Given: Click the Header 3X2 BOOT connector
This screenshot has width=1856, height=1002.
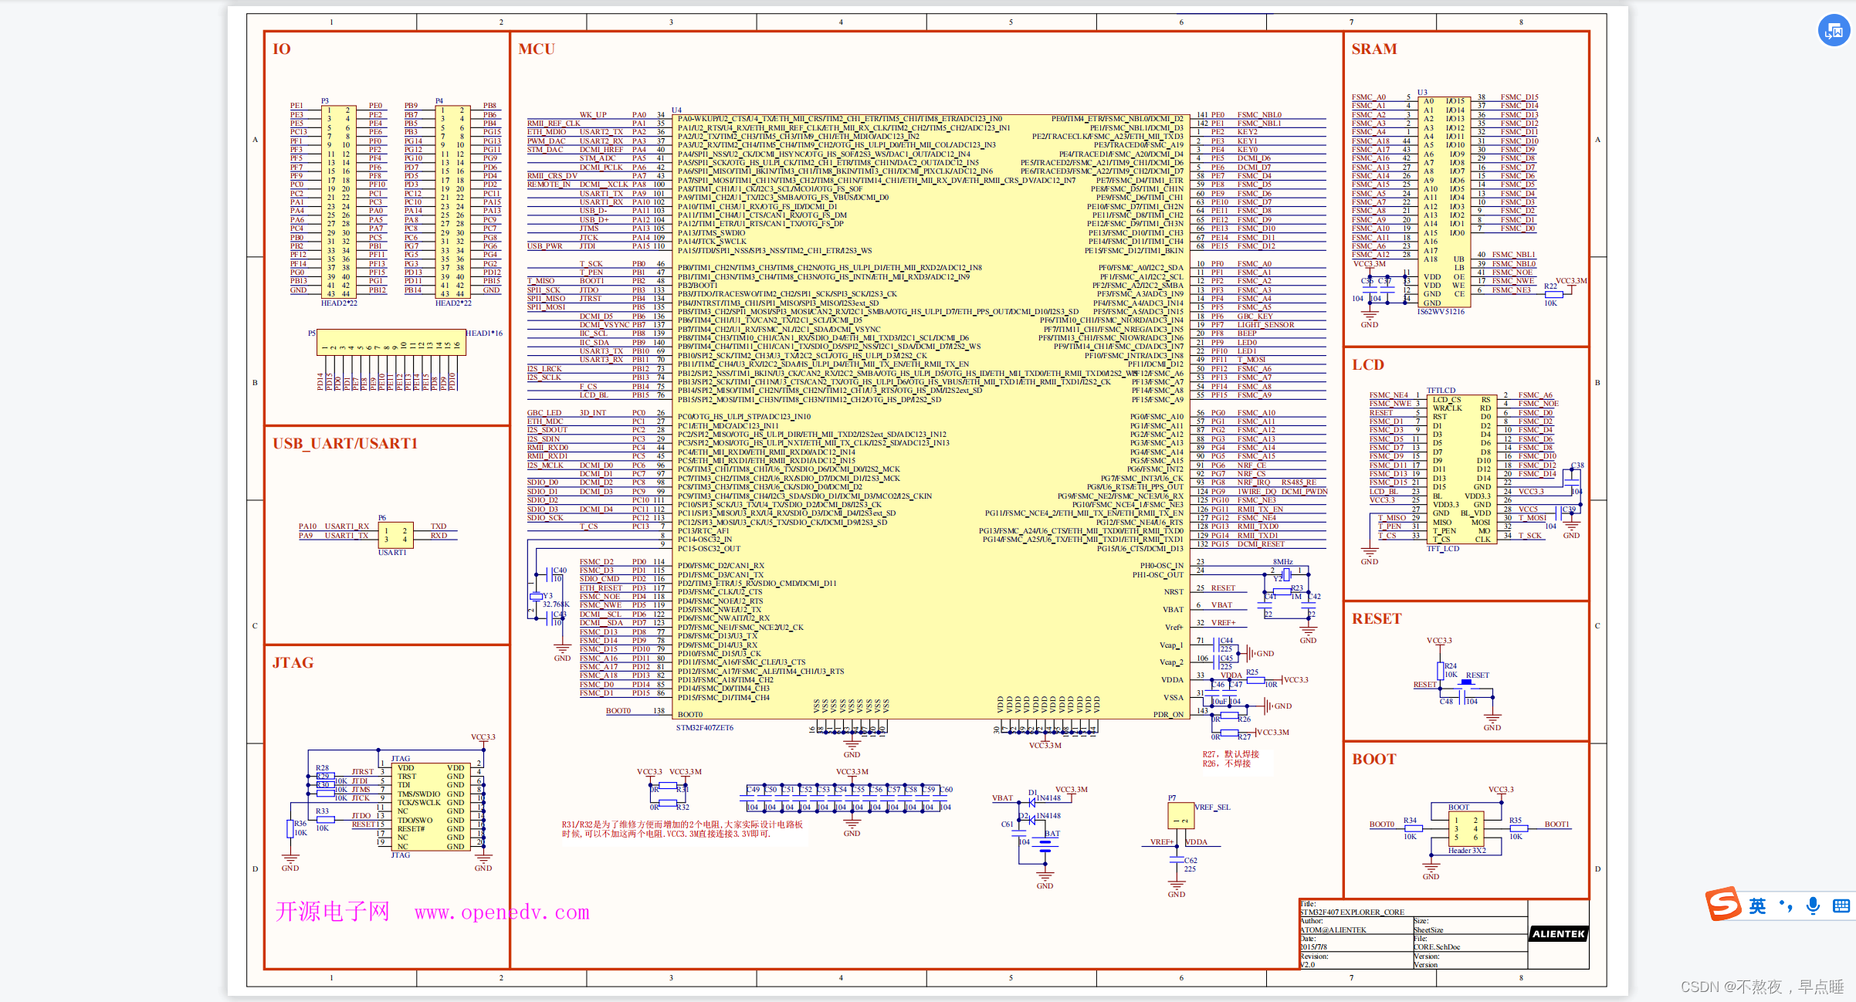Looking at the screenshot, I should (x=1465, y=829).
